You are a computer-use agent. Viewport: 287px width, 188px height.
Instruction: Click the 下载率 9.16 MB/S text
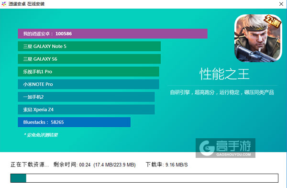pos(167,165)
